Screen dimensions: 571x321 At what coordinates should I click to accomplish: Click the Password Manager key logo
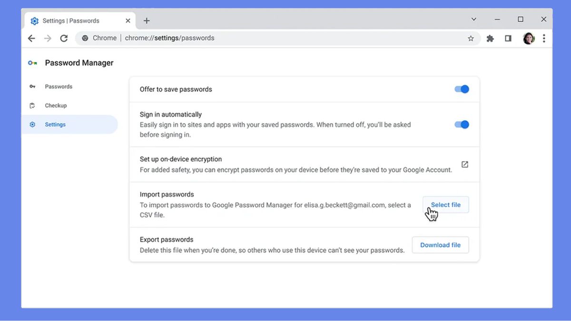(32, 62)
